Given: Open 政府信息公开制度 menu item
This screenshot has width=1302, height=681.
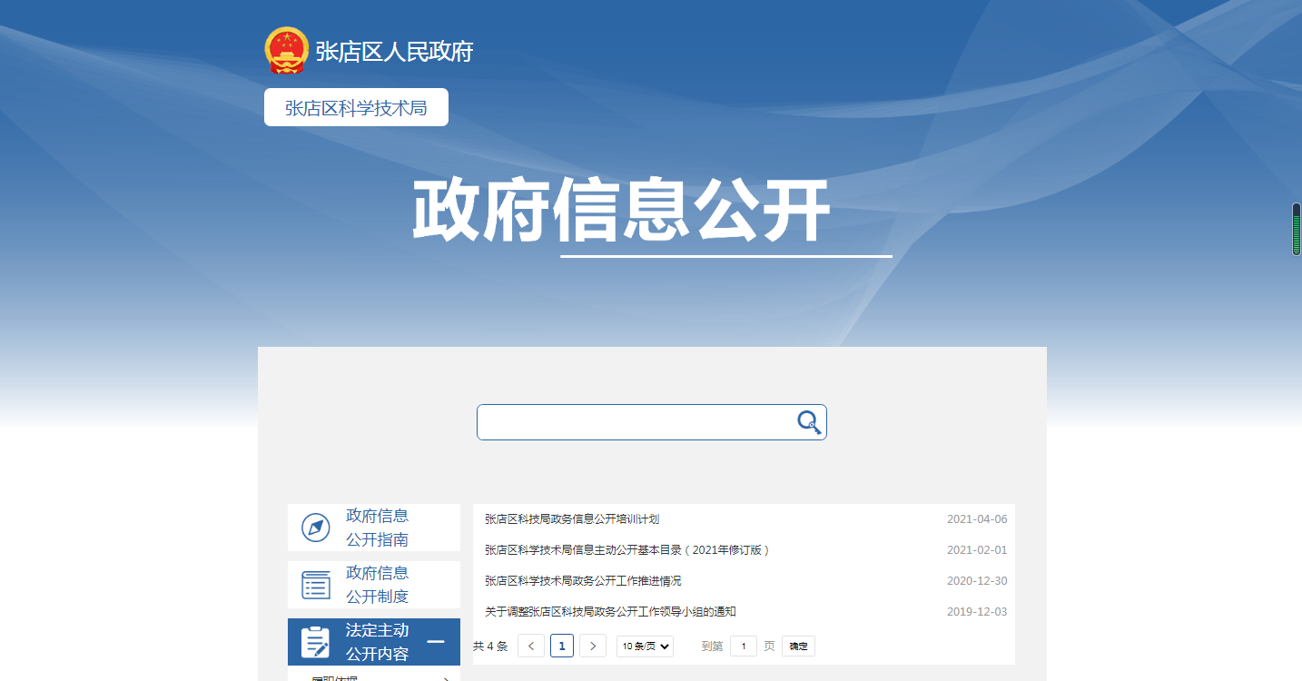Looking at the screenshot, I should click(377, 585).
